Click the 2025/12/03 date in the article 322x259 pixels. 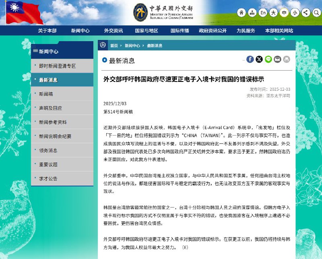click(115, 104)
